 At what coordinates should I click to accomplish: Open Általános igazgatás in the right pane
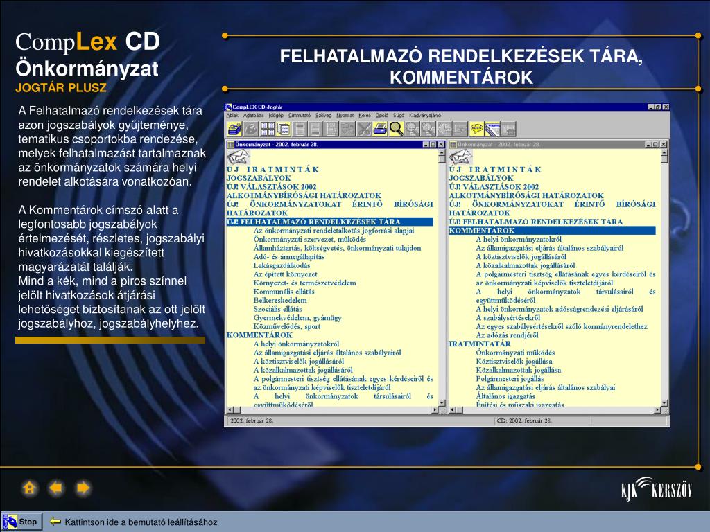[505, 396]
